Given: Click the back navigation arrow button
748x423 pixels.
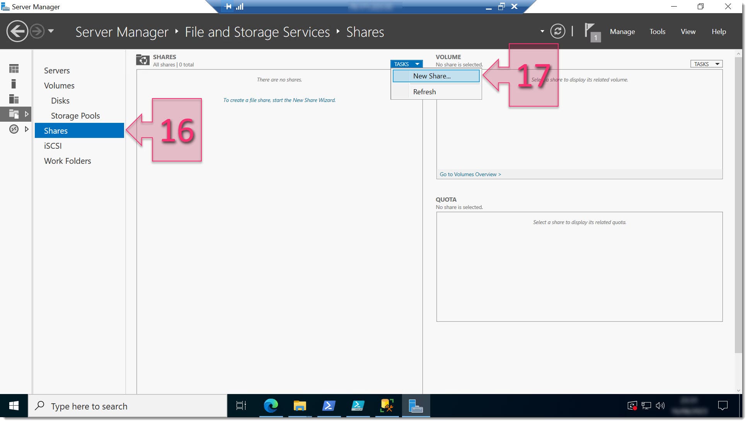Looking at the screenshot, I should pos(17,31).
